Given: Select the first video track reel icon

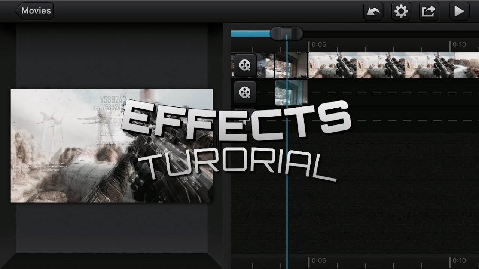Looking at the screenshot, I should (245, 65).
